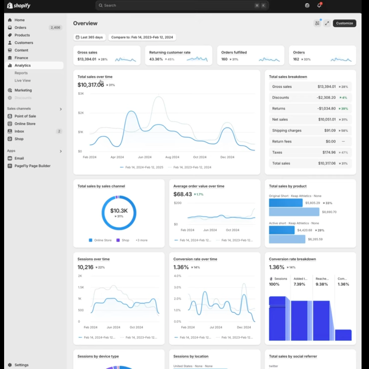This screenshot has width=369, height=369.
Task: Open the Marketing target icon
Action: pos(10,90)
